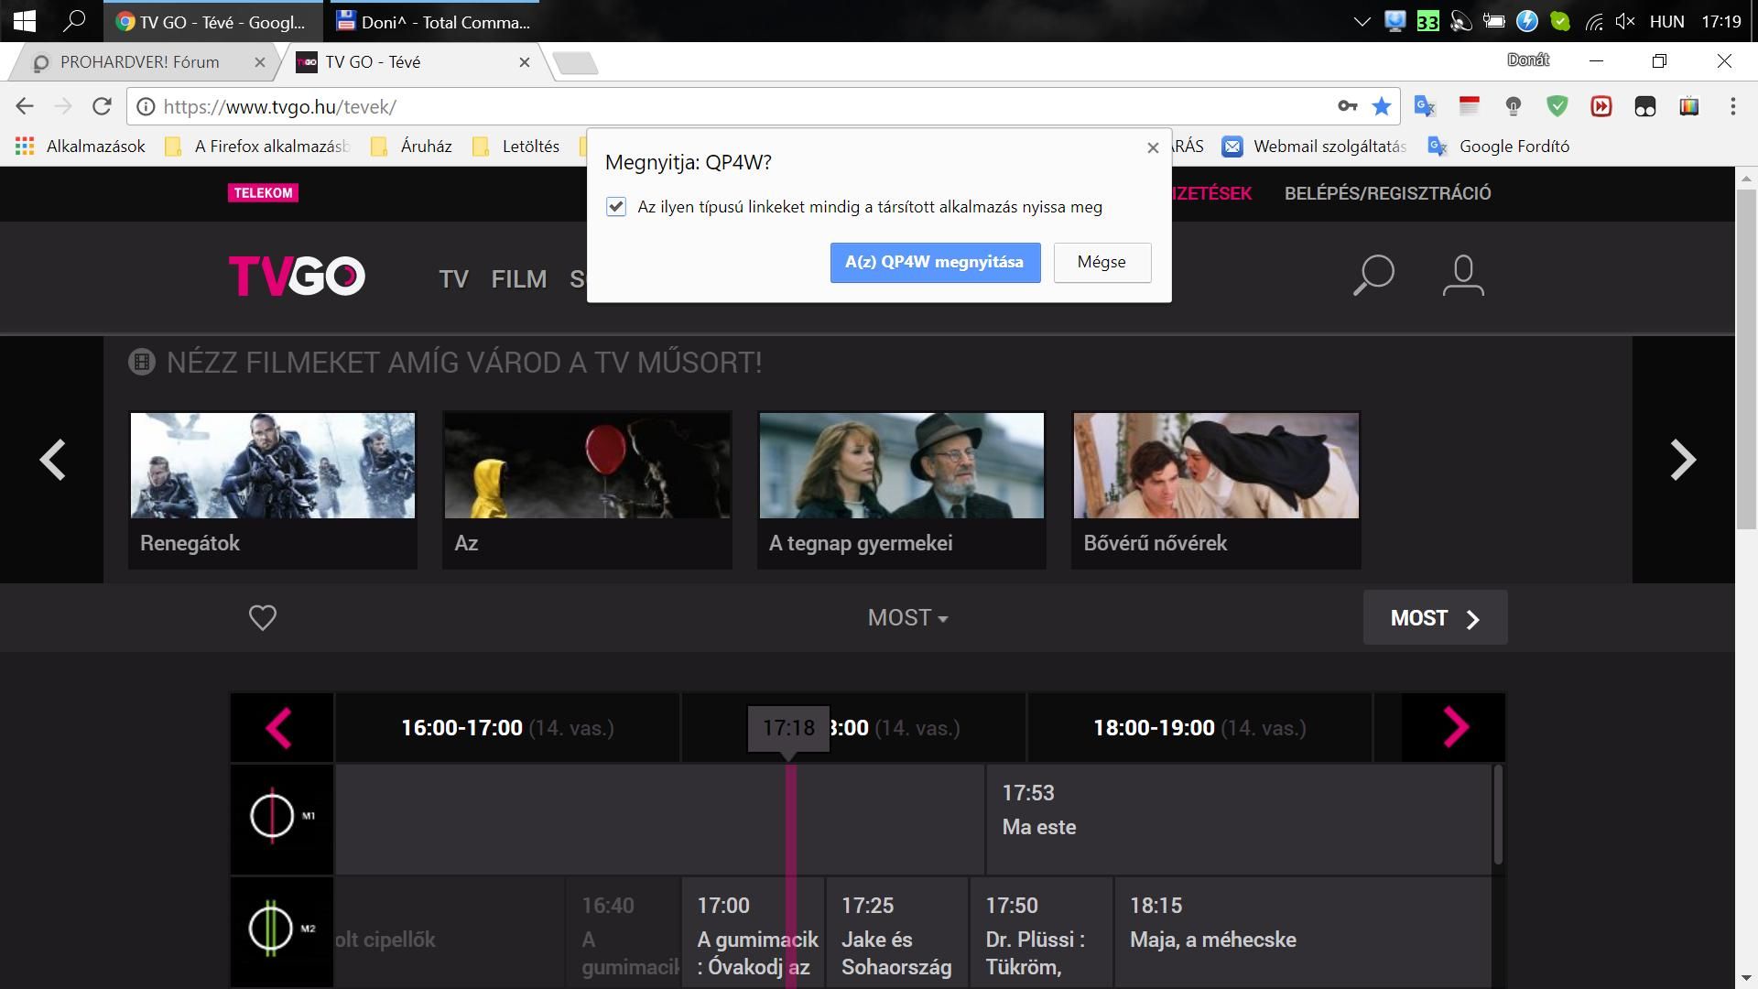This screenshot has width=1758, height=989.
Task: Reload the page
Action: pos(102,106)
